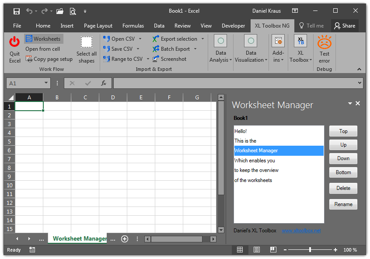This screenshot has height=259, width=370.
Task: Open the Customize Quick Access Toolbar arrow
Action: 85,11
